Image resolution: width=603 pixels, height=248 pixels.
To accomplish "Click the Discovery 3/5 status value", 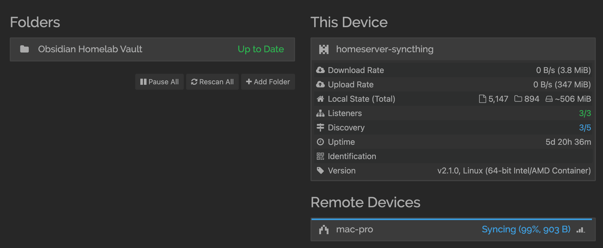I will [585, 128].
